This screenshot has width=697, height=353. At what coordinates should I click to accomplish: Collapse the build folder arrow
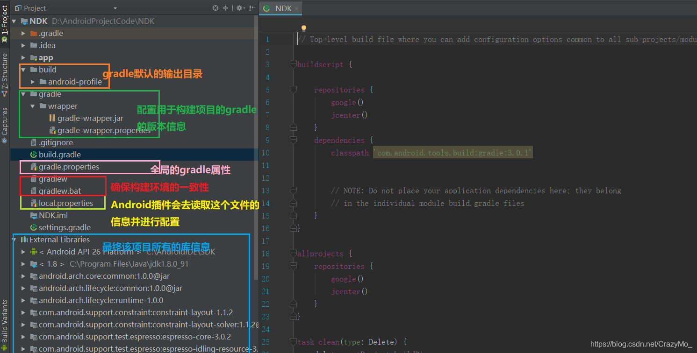pyautogui.click(x=23, y=70)
